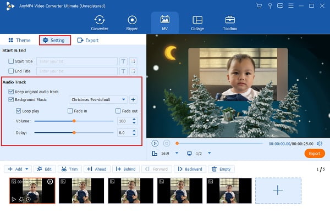Remove the first clip with X icon
330x214 pixels.
[x=50, y=182]
